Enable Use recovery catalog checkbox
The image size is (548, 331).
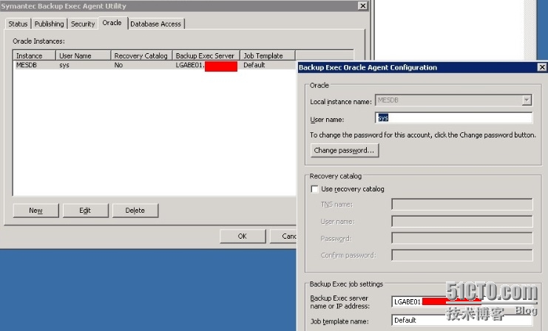[x=314, y=189]
